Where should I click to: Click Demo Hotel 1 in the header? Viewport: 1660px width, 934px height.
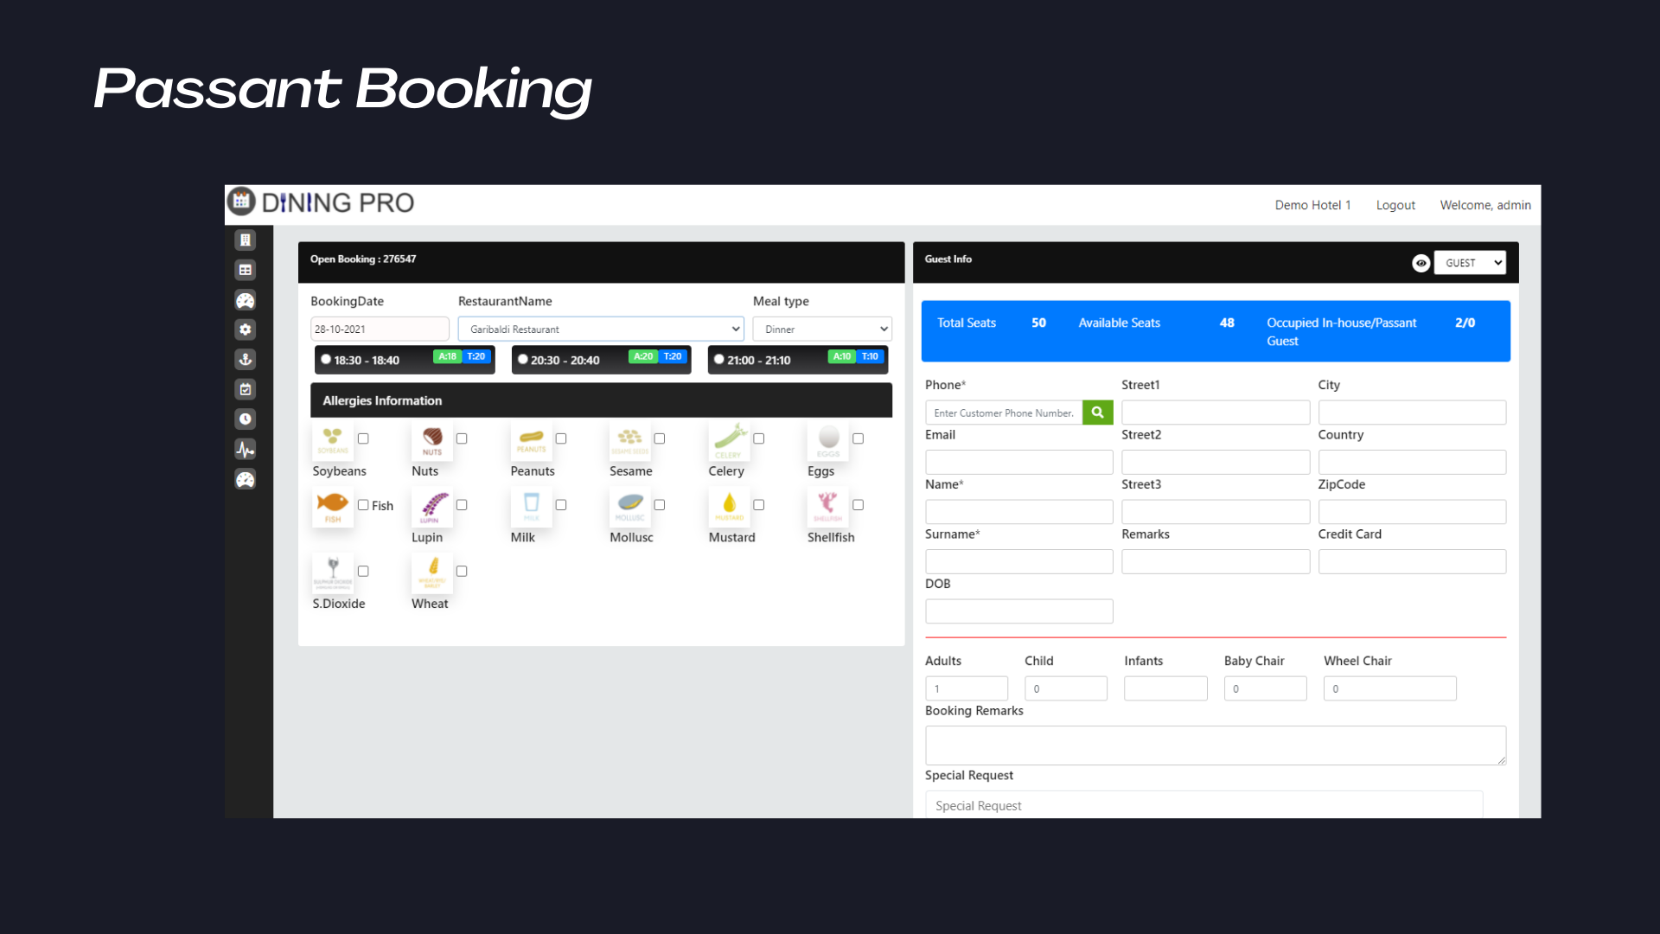click(1312, 205)
